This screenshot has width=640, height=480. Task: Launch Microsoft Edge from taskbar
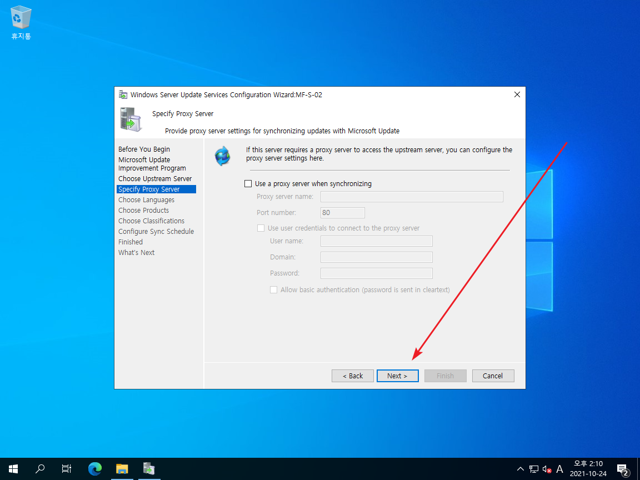tap(95, 468)
